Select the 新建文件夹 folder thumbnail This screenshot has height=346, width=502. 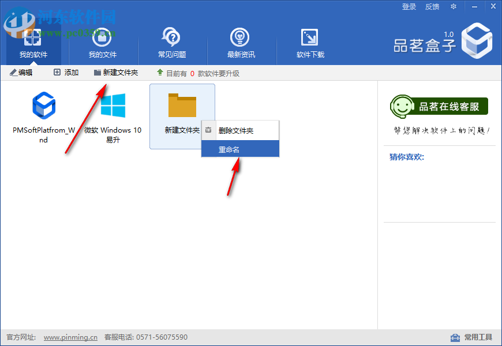(x=181, y=107)
